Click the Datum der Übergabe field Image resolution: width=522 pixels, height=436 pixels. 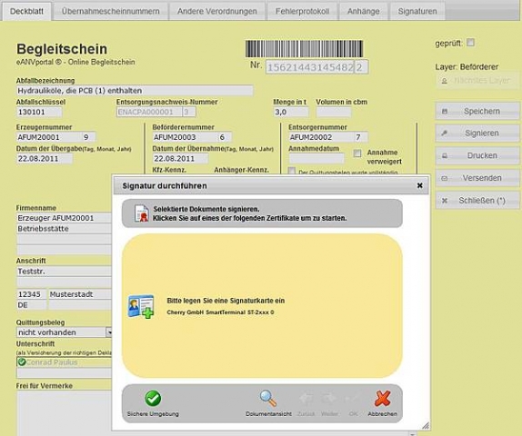pos(45,159)
